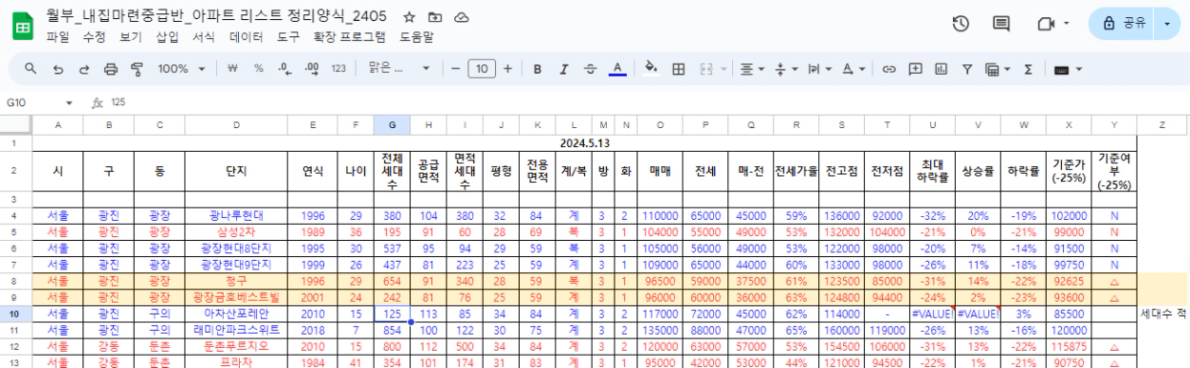Open the 삽입 menu
This screenshot has height=368, width=1190.
(167, 37)
